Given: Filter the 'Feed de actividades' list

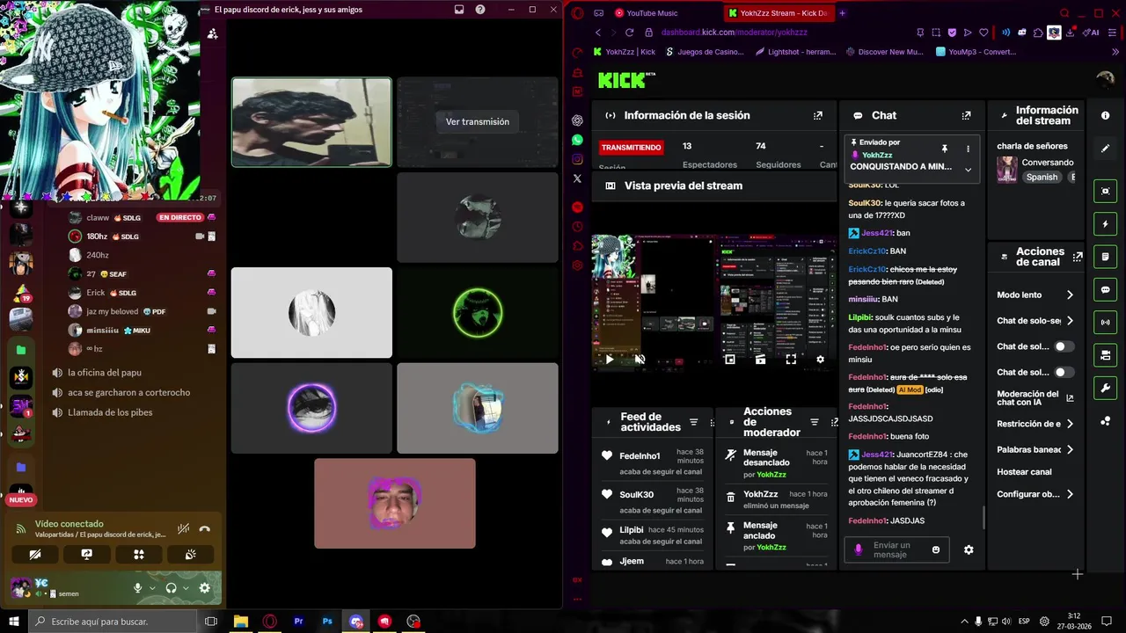Looking at the screenshot, I should (693, 422).
